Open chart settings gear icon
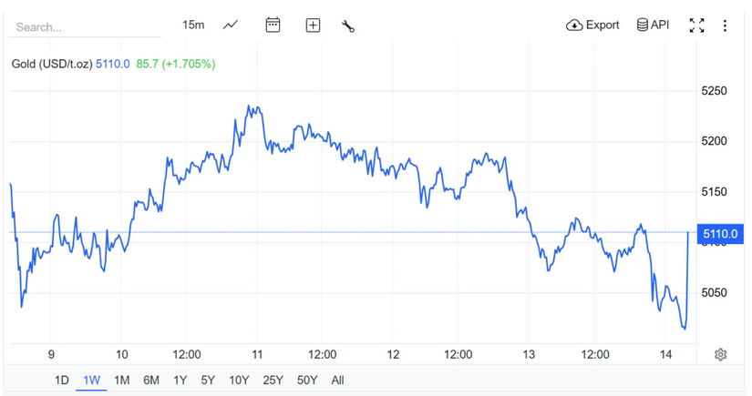 (x=720, y=354)
